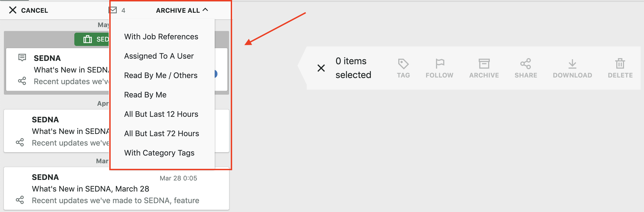Choose With Category Tags option
The width and height of the screenshot is (644, 212).
pos(159,153)
